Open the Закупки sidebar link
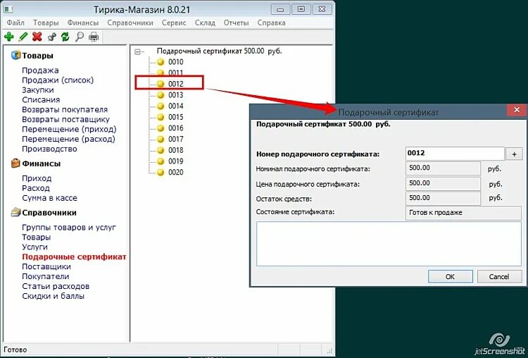 point(38,90)
